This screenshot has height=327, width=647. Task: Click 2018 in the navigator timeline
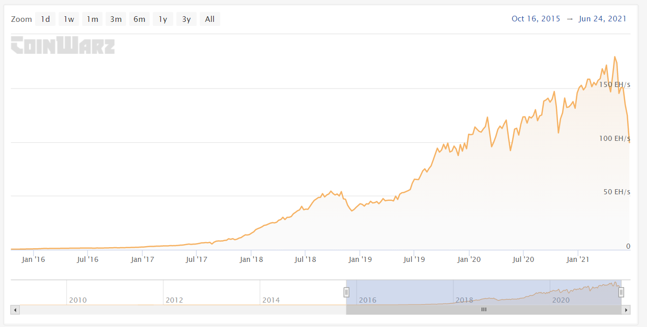click(464, 300)
